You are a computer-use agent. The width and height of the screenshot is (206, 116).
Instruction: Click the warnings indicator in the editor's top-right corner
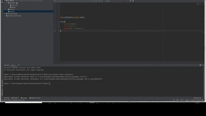click(198, 4)
